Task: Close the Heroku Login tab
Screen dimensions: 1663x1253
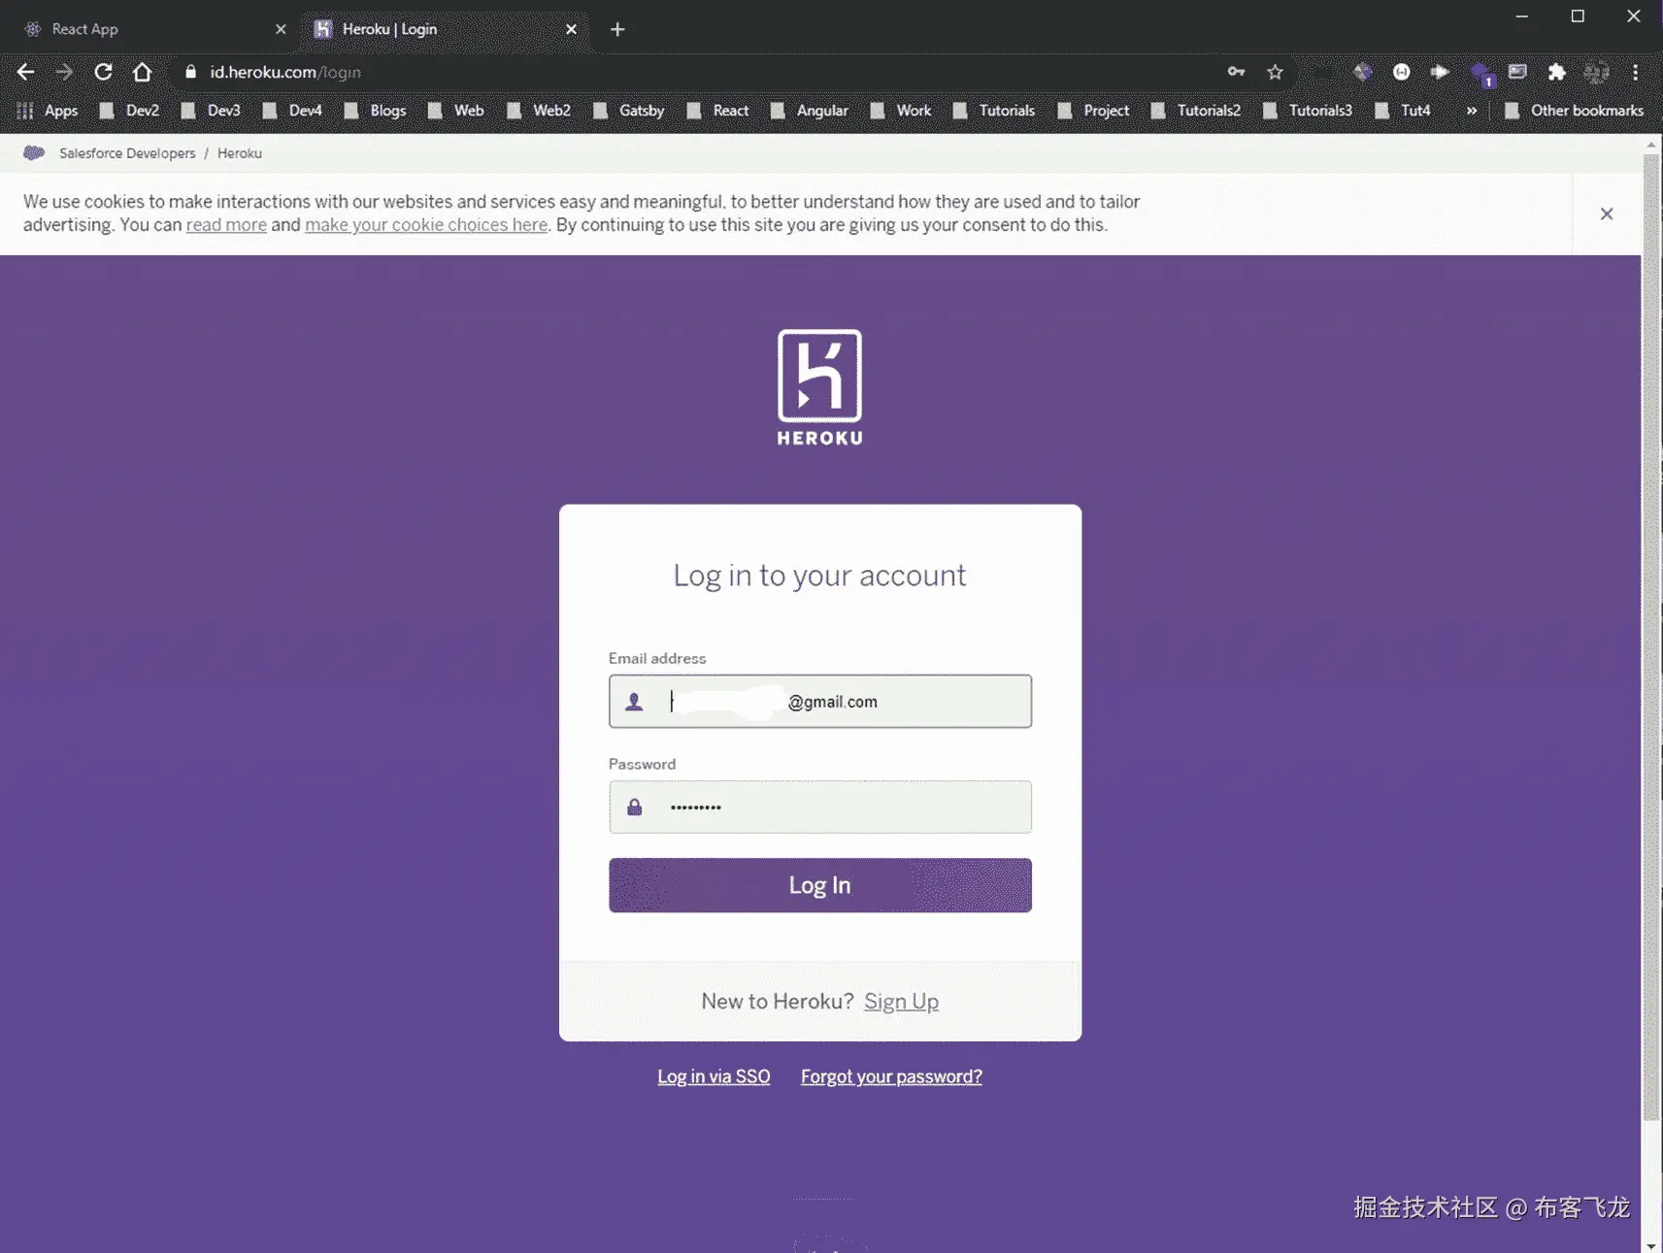Action: pyautogui.click(x=571, y=29)
